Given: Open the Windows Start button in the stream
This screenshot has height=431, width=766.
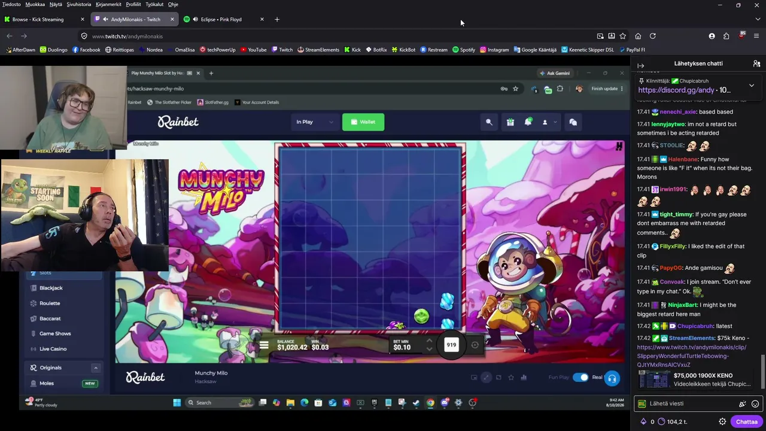Looking at the screenshot, I should click(x=177, y=403).
